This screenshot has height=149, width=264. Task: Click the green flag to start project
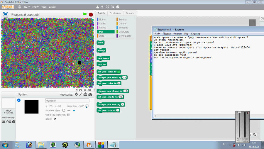84,14
